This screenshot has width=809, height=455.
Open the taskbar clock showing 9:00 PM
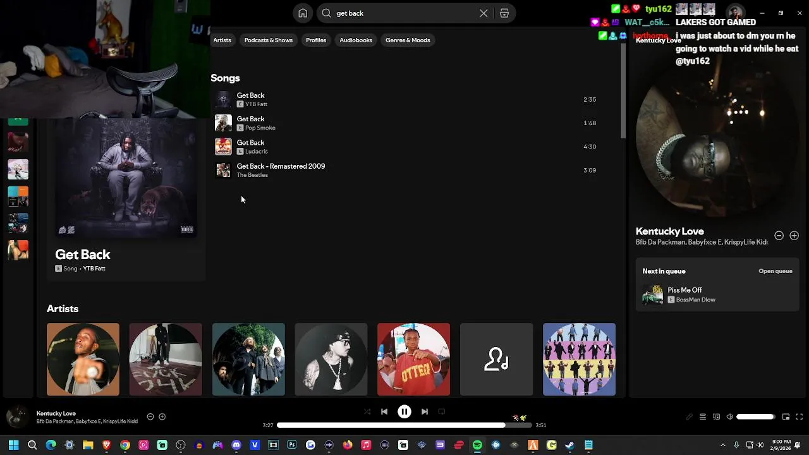(781, 445)
